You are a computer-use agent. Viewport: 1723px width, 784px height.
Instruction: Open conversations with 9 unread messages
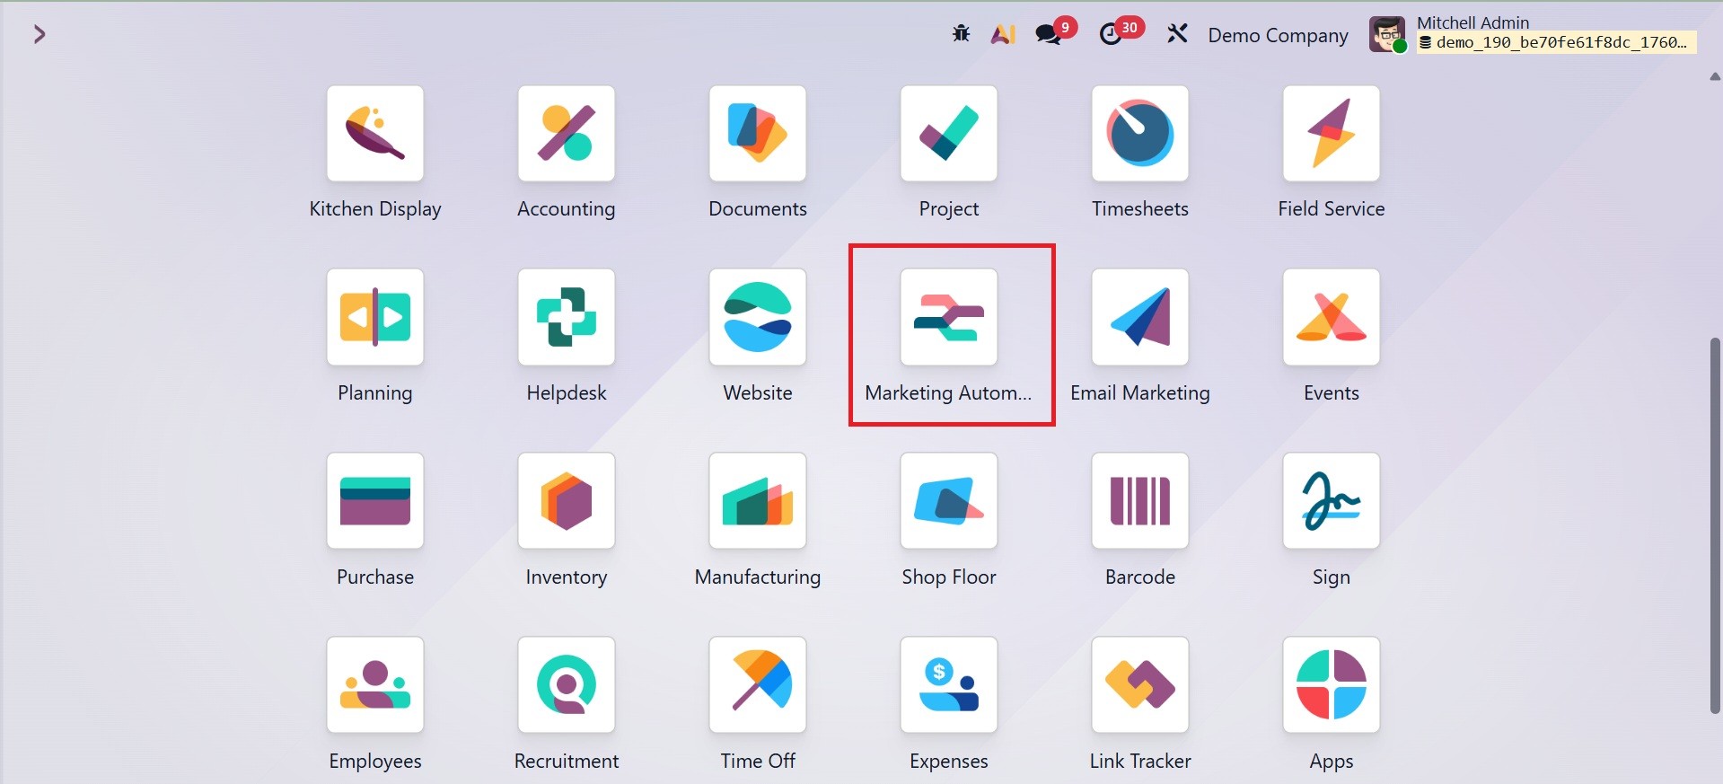1054,32
